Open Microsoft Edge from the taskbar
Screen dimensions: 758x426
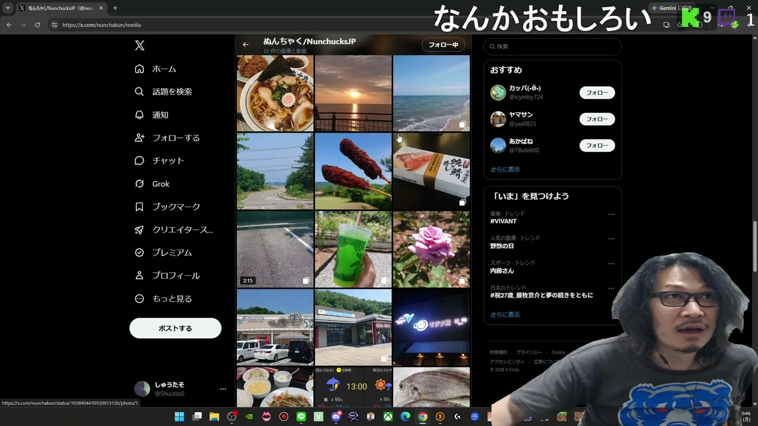pos(406,417)
